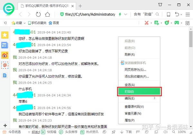The width and height of the screenshot is (193, 135).
Task: Add a sidebar app with plus icon
Action: pos(5,126)
